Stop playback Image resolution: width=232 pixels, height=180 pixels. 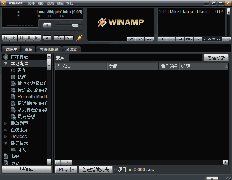(x=29, y=38)
